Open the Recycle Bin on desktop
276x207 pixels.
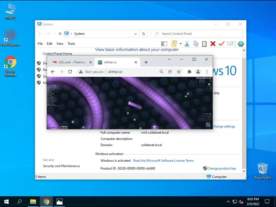coord(263,171)
